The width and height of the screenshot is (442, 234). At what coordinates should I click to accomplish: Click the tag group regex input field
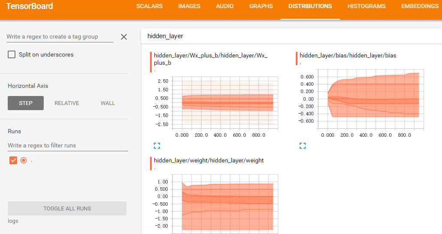coord(60,37)
